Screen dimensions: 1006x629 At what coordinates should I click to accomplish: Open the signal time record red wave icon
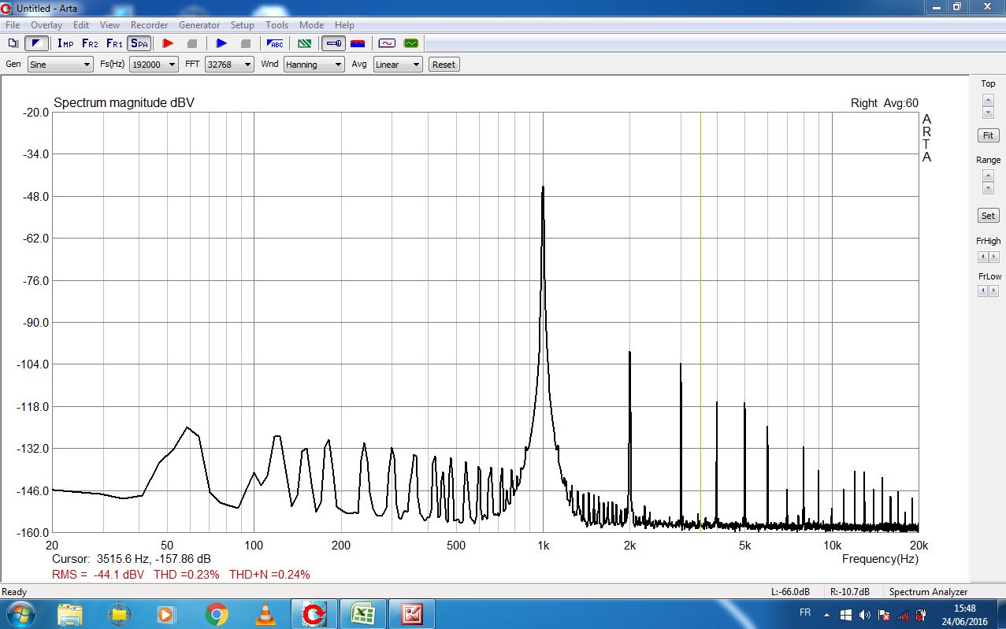[386, 43]
